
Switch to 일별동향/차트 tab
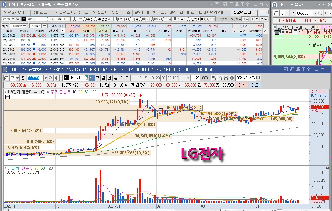(16, 13)
